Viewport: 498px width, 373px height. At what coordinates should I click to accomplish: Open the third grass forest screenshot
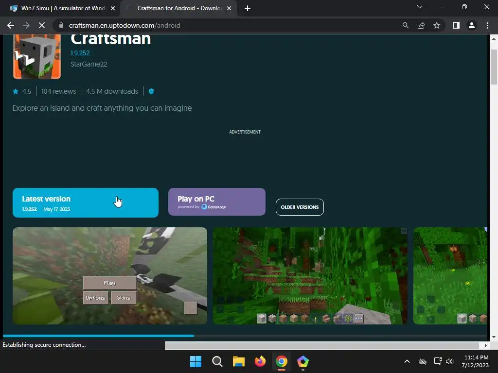(450, 276)
